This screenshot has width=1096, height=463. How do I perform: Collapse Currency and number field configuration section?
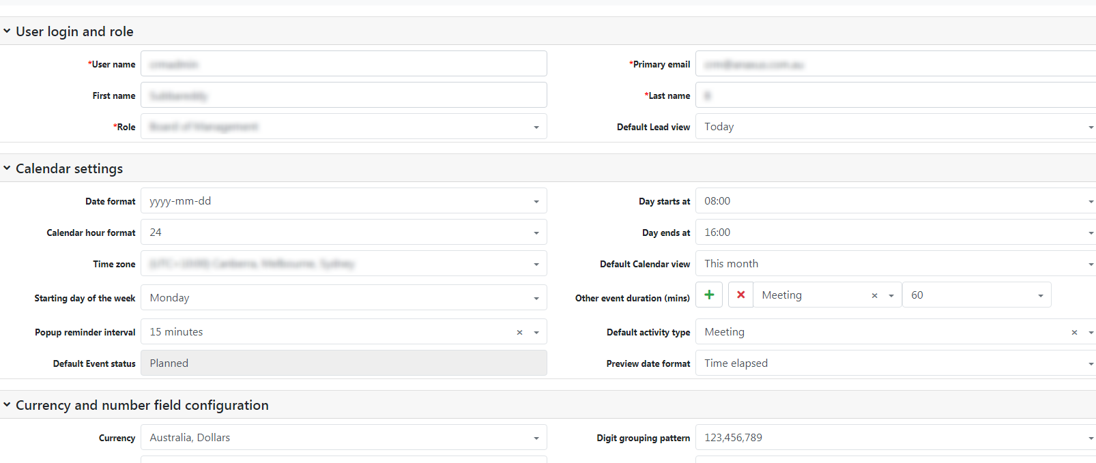[x=7, y=404]
